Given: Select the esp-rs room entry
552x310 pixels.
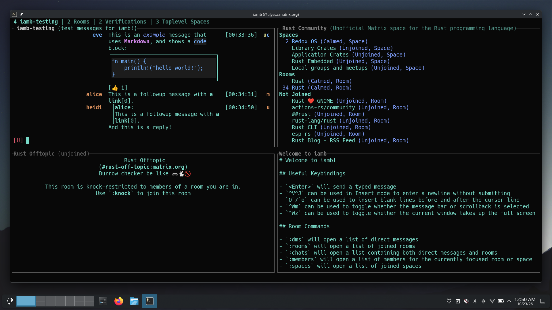Looking at the screenshot, I should click(x=328, y=134).
